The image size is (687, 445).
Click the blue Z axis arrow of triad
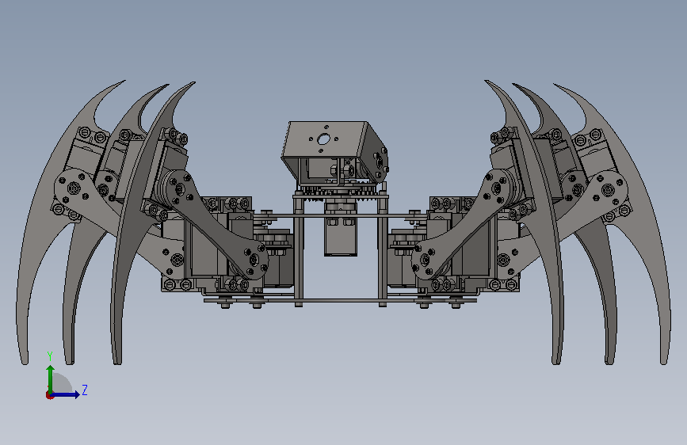(65, 394)
